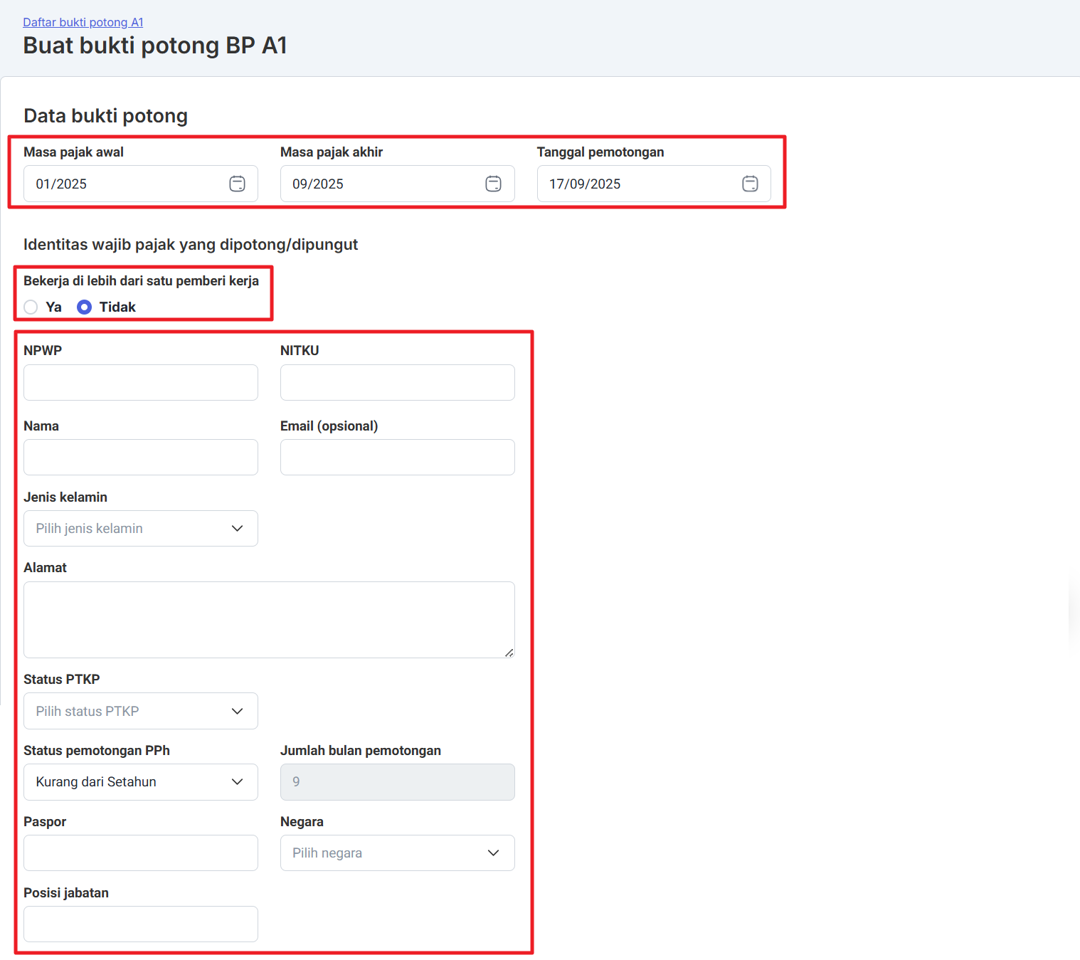Open calendar icon for Tanggal pemotongan
Screen dimensions: 1080x960
coord(750,184)
